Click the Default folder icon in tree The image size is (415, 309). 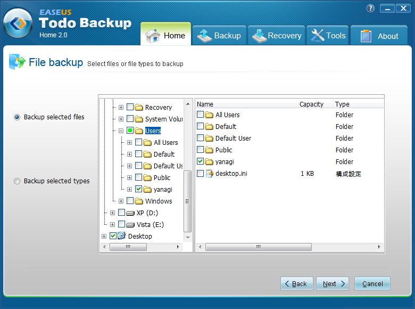(147, 154)
